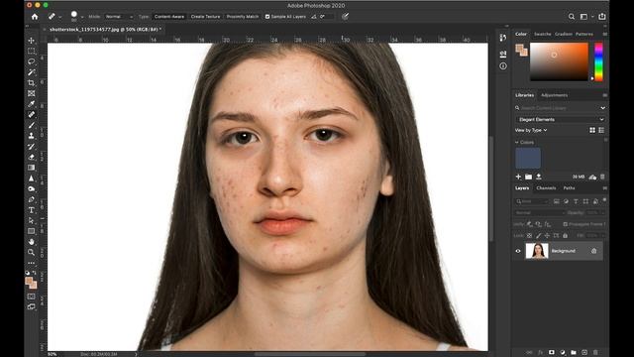Viewport: 634px width, 357px height.
Task: Hide the Background layer with eye icon
Action: pos(518,251)
